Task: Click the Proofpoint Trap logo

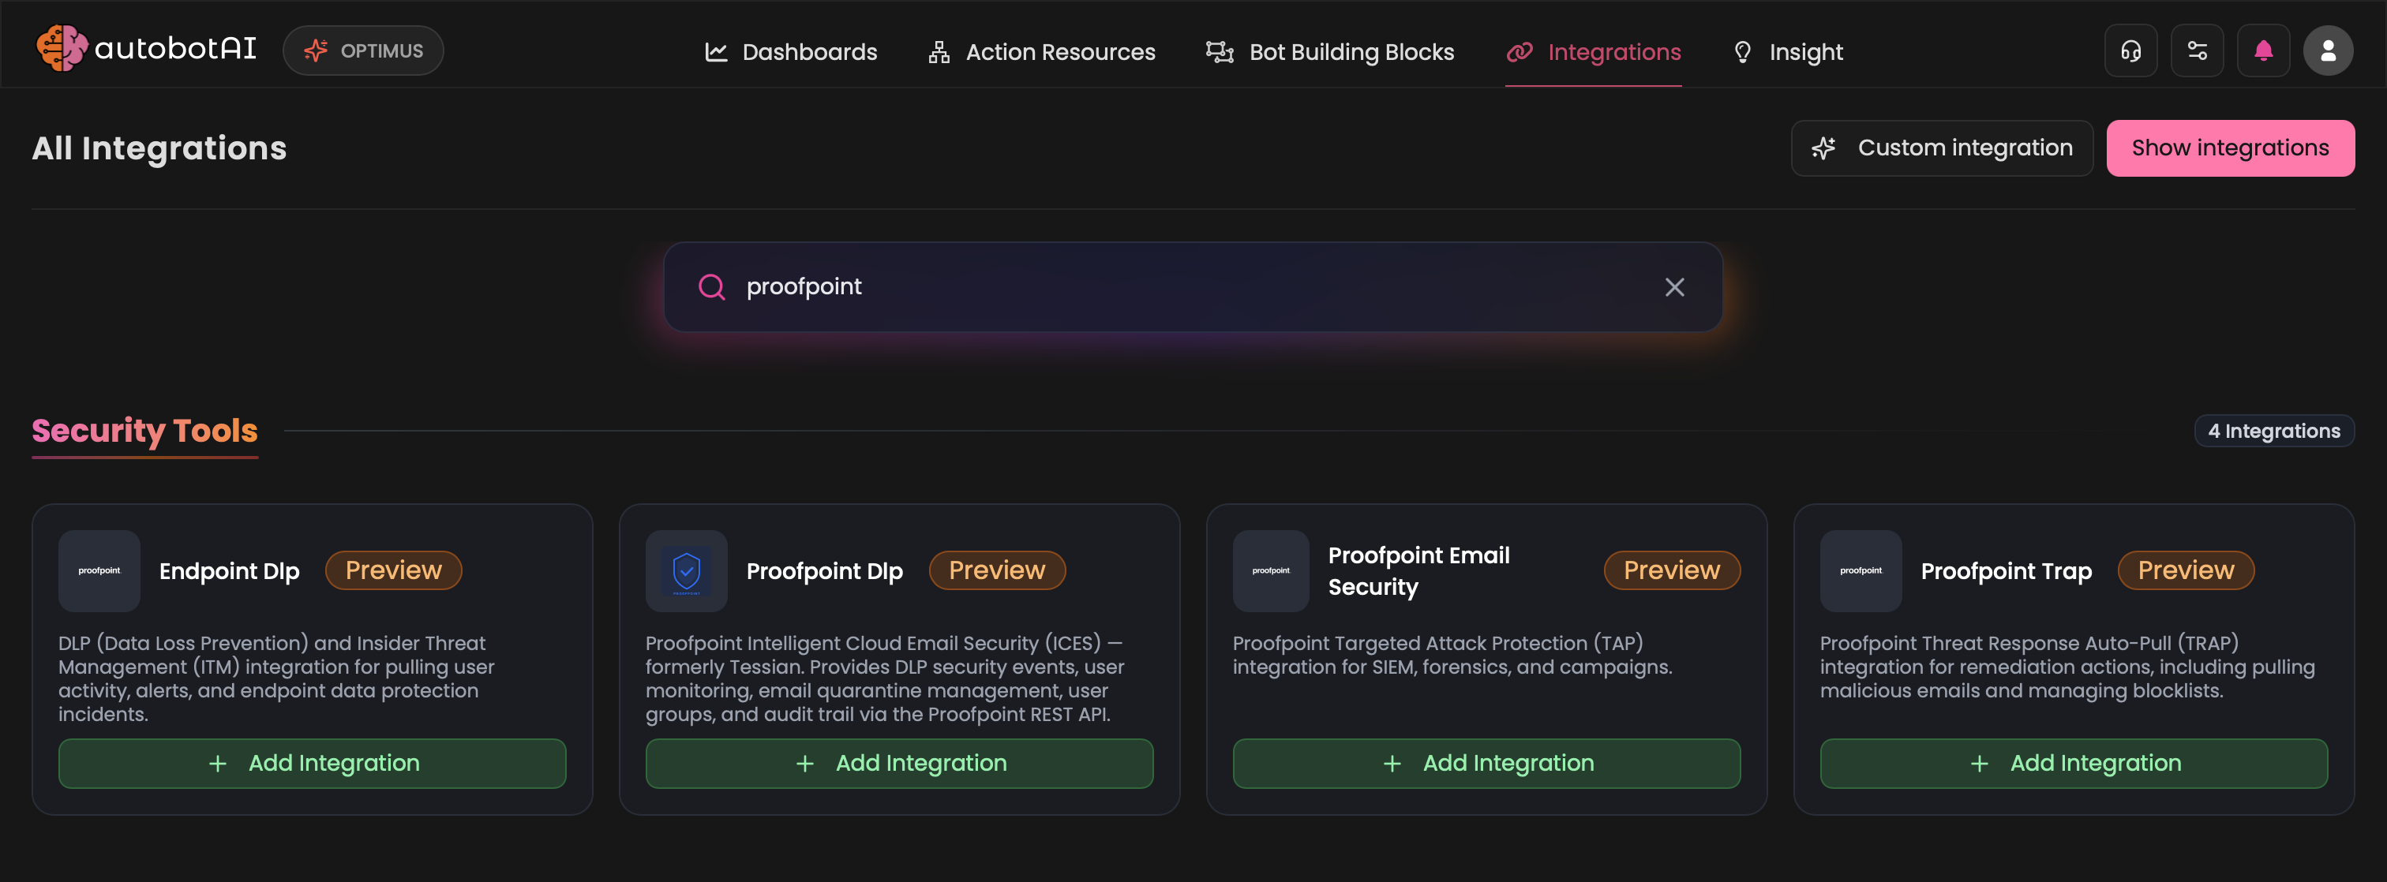Action: (1861, 570)
